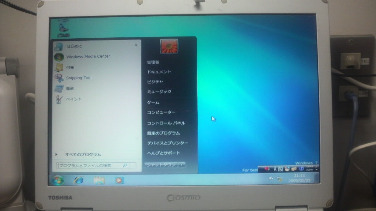This screenshot has width=376, height=211.
Task: Open the はじめに item icon
Action: 59,47
